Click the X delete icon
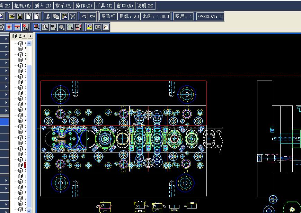This screenshot has height=213, width=301. 73,17
